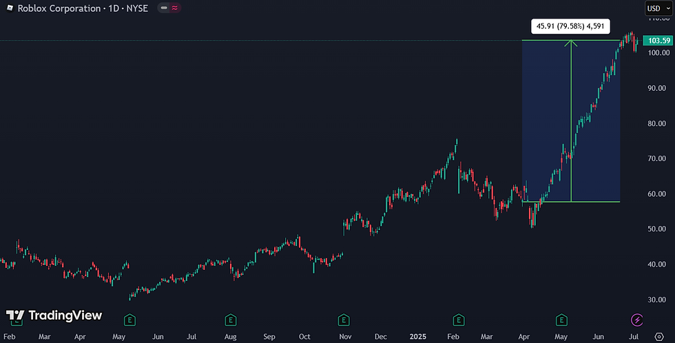Click the earnings E marker above Nov
This screenshot has width=675, height=343.
(x=344, y=320)
